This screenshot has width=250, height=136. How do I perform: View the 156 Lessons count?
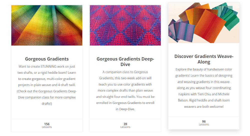point(47,124)
